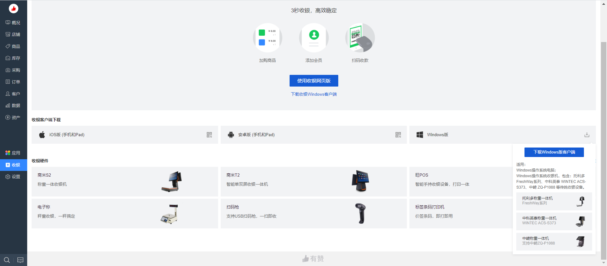Follow the 下载收银Windows客户端 link
Viewport: 607px width, 266px height.
314,94
